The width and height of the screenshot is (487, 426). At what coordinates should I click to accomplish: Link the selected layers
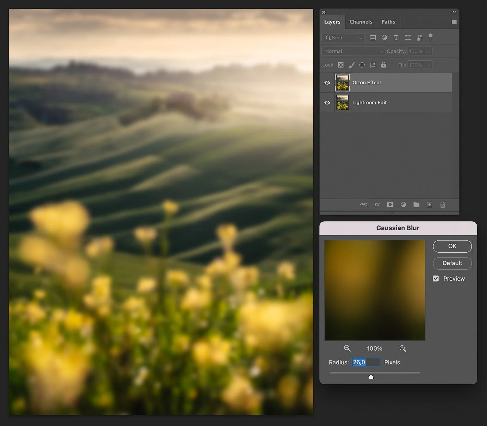[x=364, y=205]
